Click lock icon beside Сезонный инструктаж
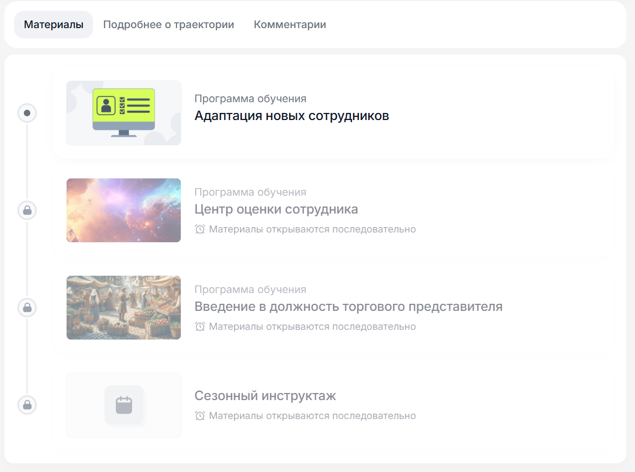The image size is (635, 472). coord(27,405)
